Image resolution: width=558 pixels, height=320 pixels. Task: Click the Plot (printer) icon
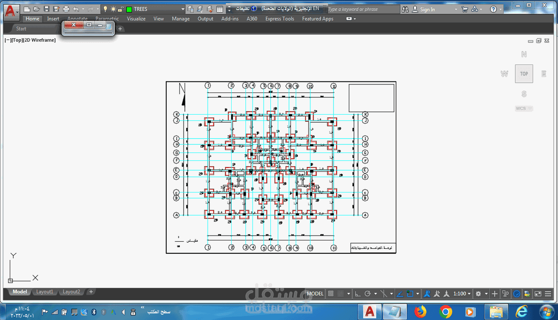66,9
